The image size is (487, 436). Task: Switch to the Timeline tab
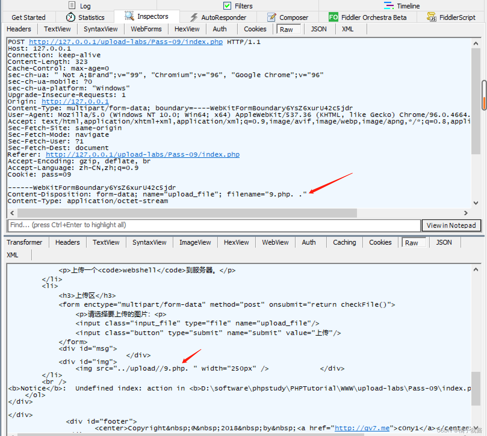(x=408, y=6)
